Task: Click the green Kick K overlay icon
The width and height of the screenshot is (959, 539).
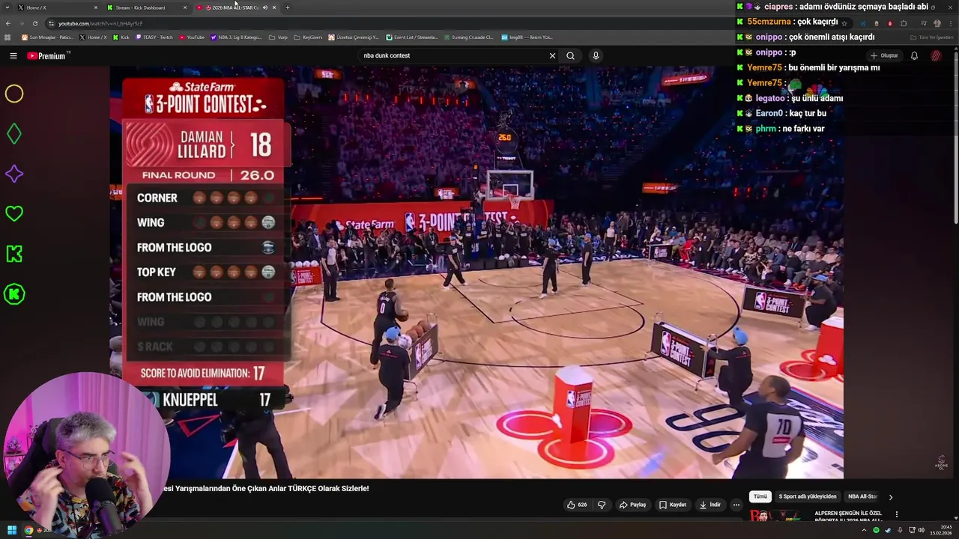Action: pos(14,254)
